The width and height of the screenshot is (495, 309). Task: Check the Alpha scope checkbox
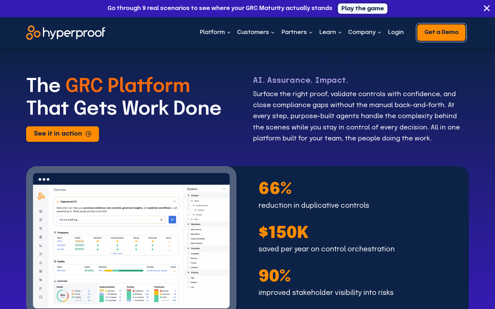point(188,201)
